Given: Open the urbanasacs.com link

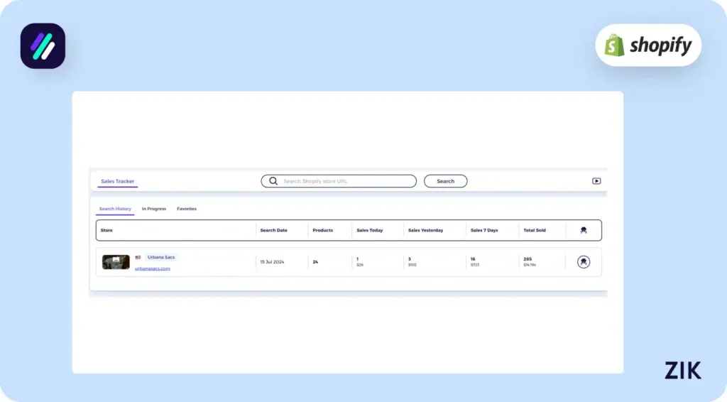Looking at the screenshot, I should [153, 268].
